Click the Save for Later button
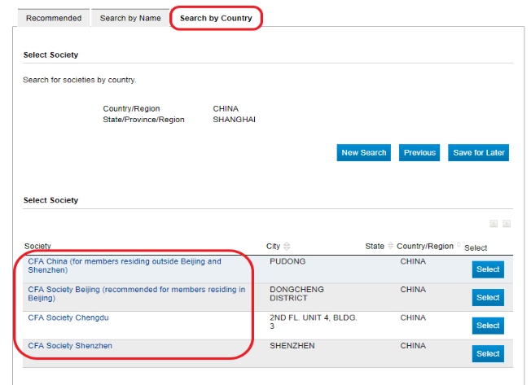Image resolution: width=531 pixels, height=385 pixels. tap(478, 152)
